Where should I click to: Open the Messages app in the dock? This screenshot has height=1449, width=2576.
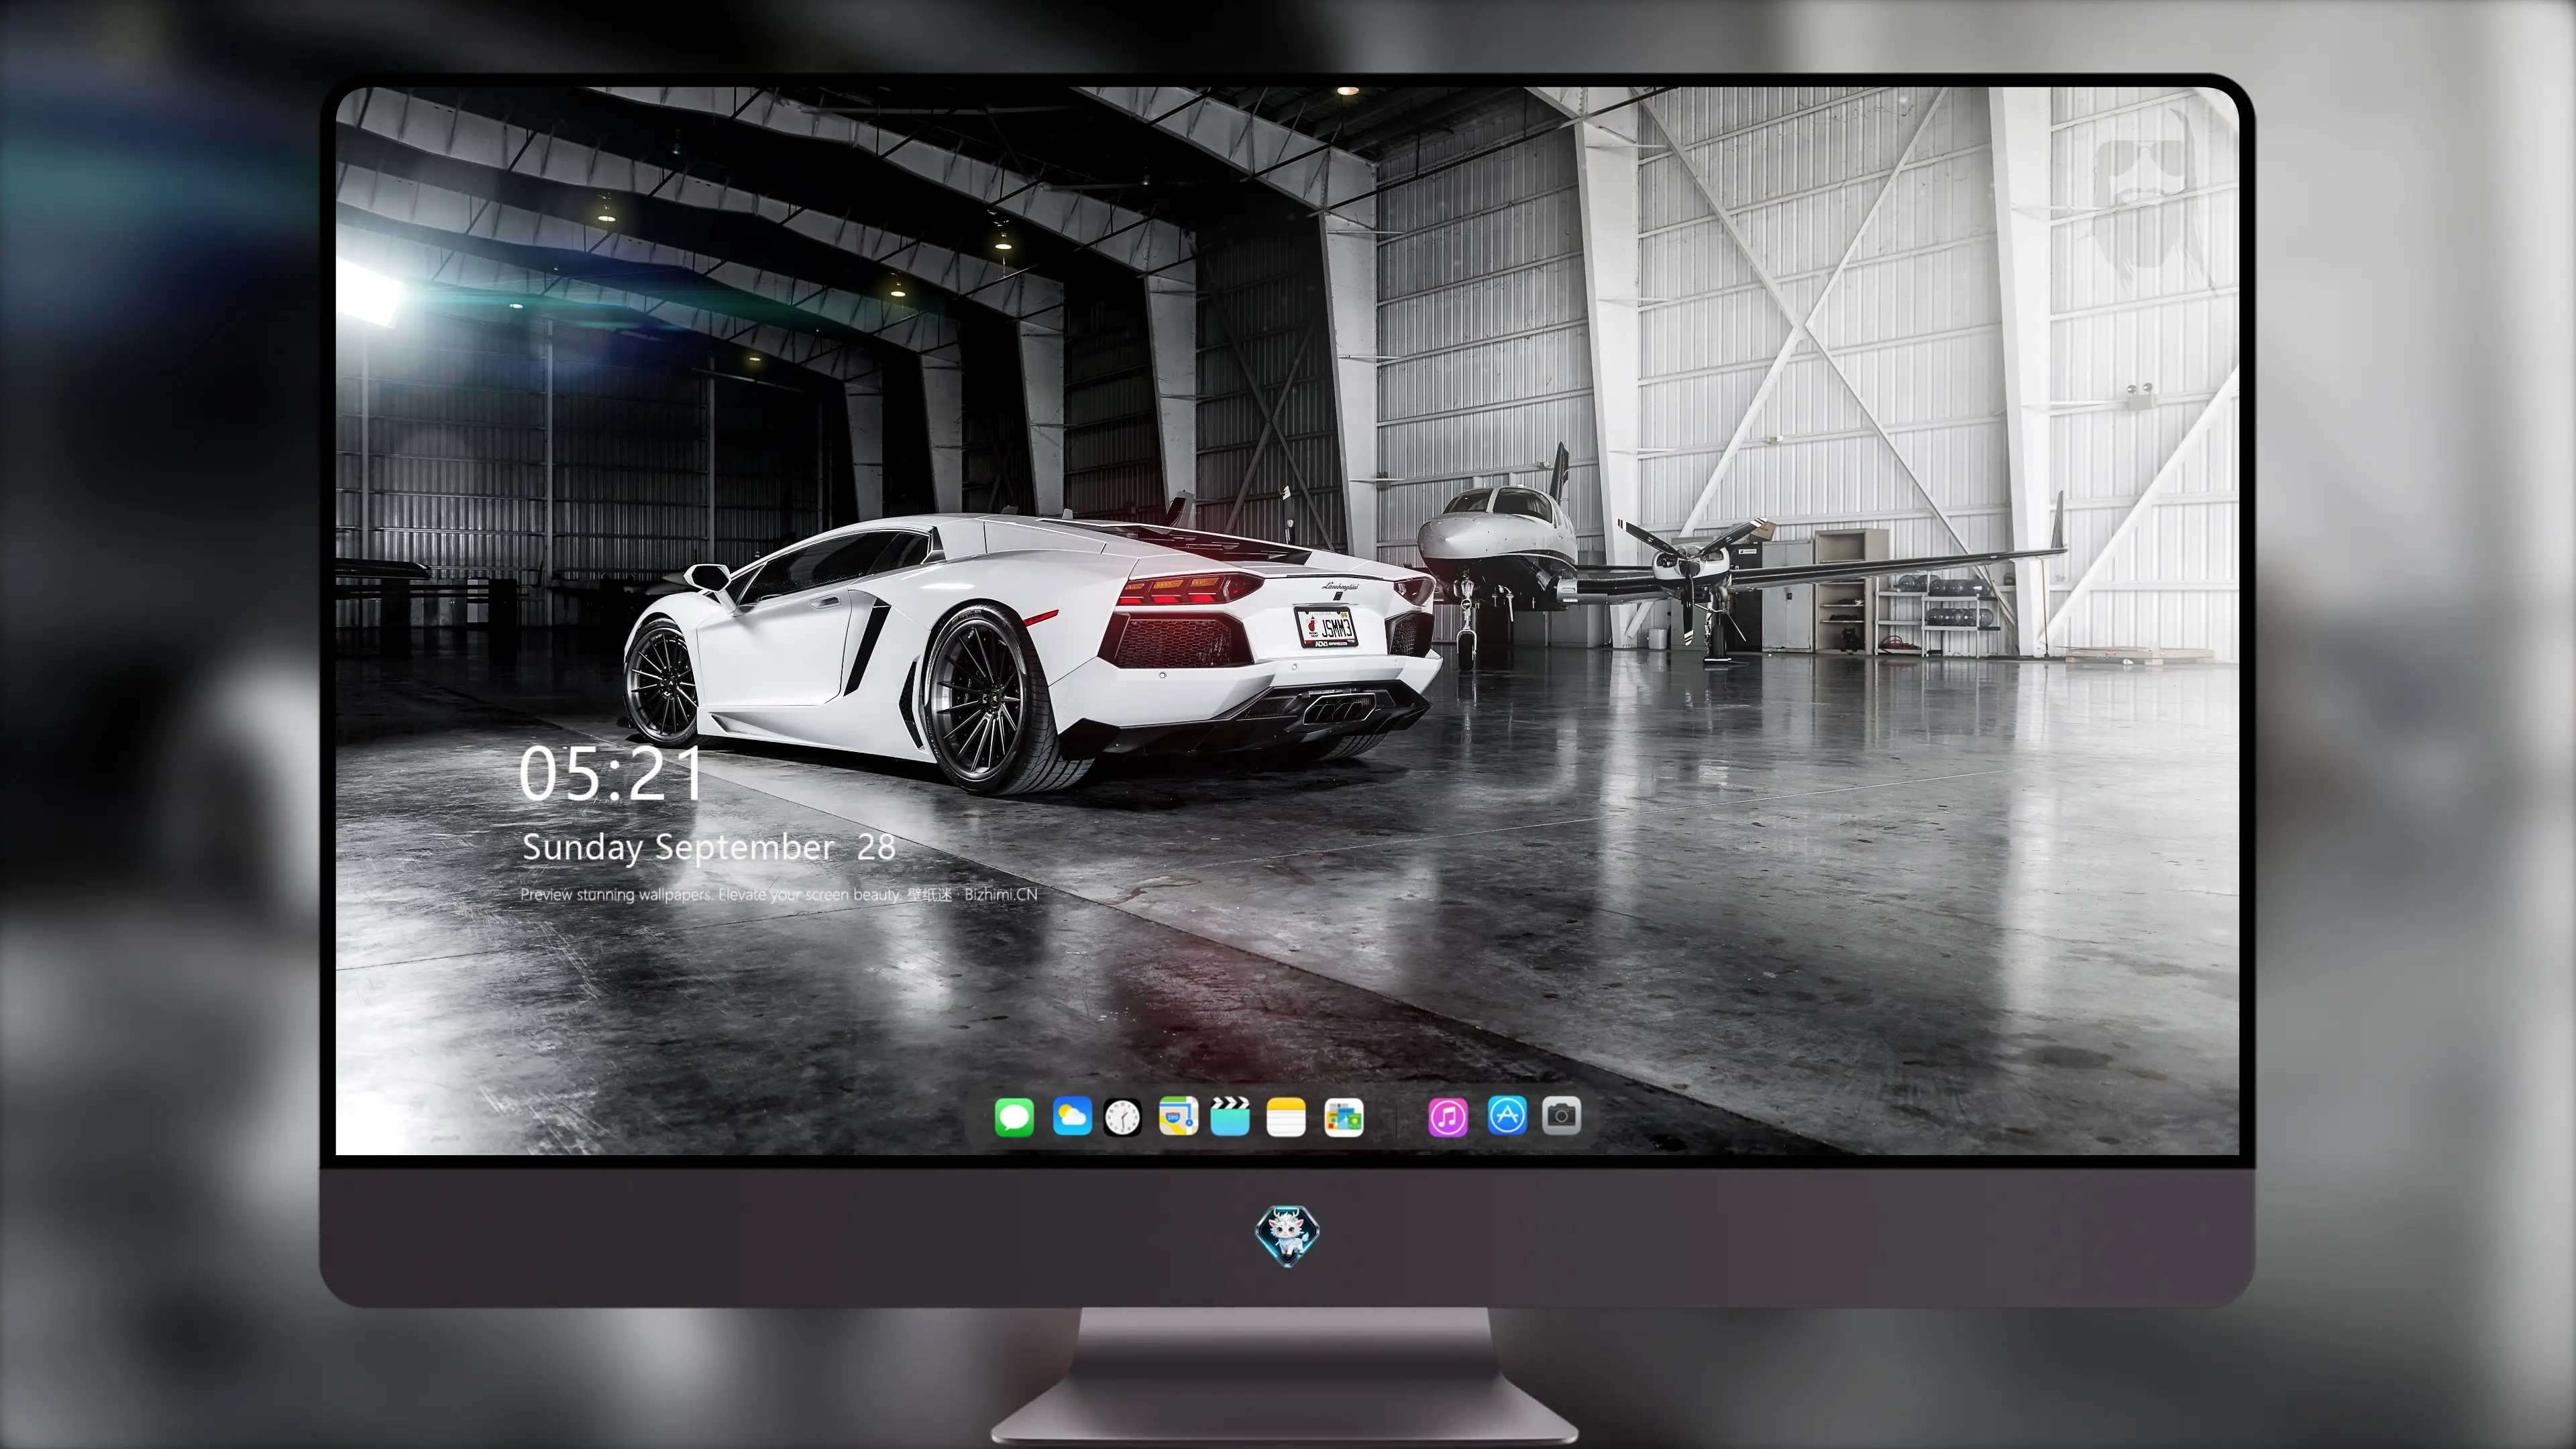tap(1014, 1116)
